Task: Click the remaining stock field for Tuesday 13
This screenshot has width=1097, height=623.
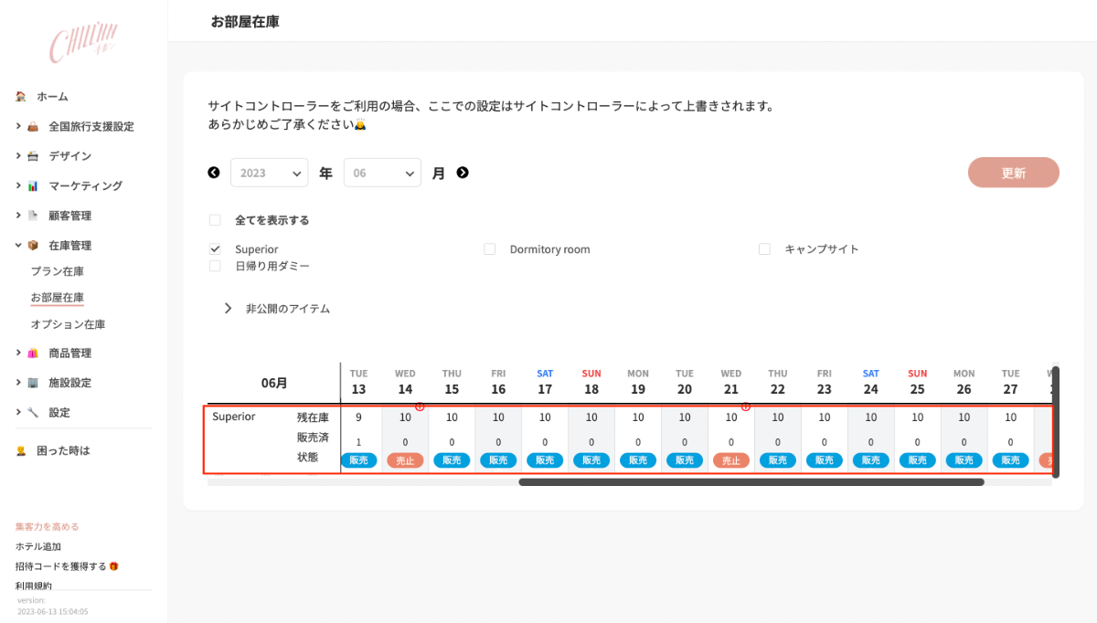Action: (x=358, y=417)
